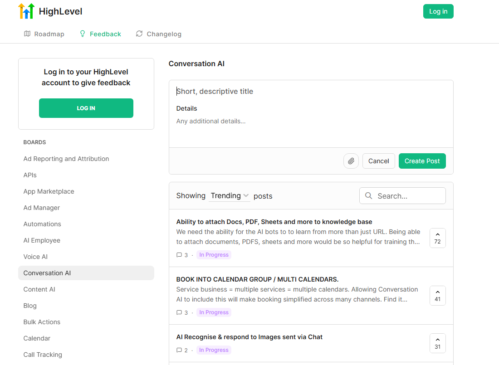Click the HighLevel logo icon
This screenshot has height=365, width=499.
click(x=26, y=11)
